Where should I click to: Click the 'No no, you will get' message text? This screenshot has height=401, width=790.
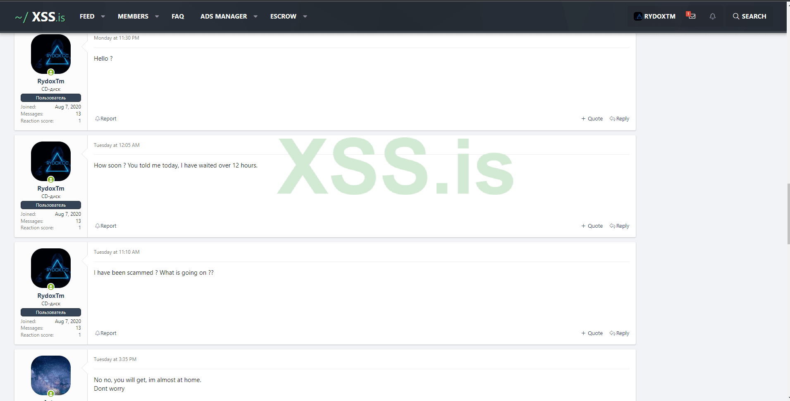[148, 380]
